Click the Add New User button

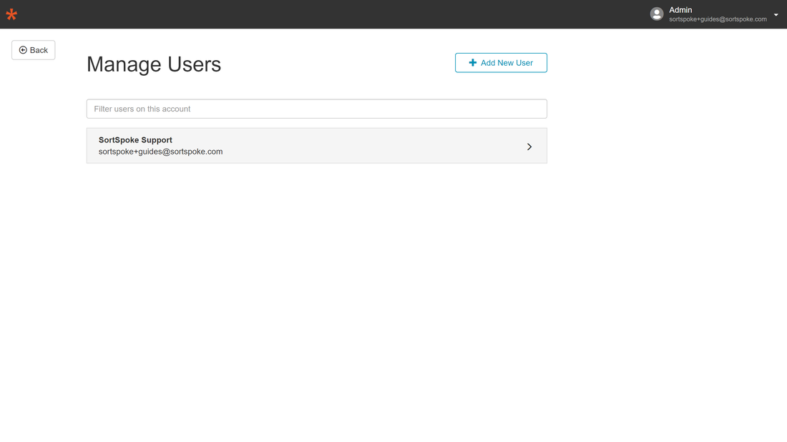coord(501,63)
